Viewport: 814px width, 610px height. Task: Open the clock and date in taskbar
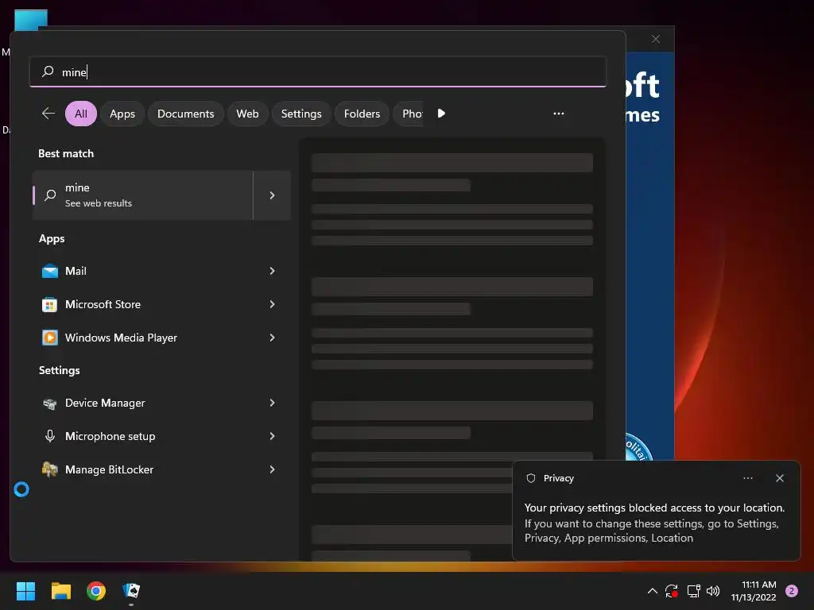tap(754, 591)
